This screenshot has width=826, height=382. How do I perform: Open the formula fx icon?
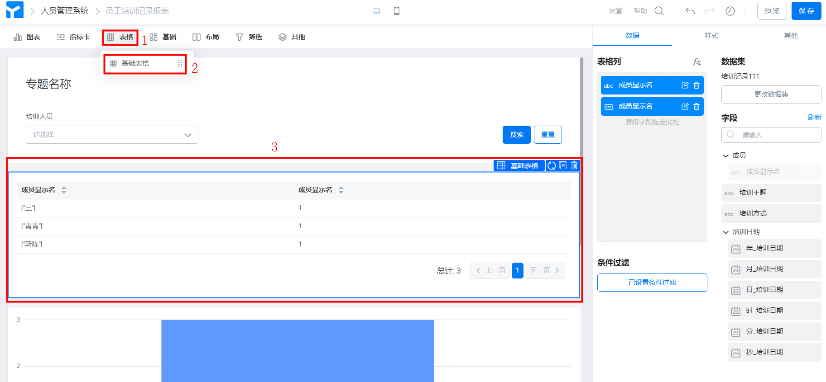coord(697,62)
